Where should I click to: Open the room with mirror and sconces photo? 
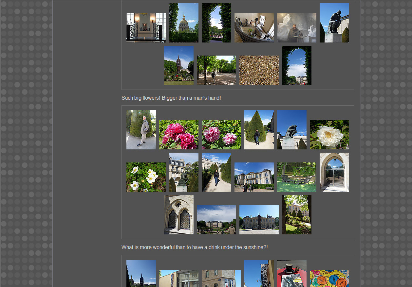[x=146, y=27]
